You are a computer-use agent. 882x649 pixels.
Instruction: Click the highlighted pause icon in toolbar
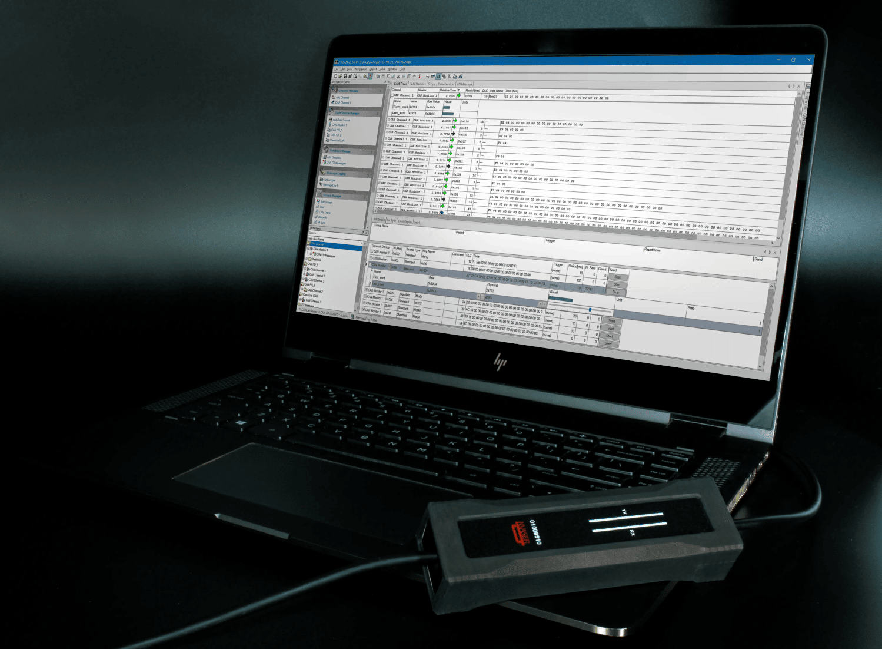pyautogui.click(x=438, y=77)
